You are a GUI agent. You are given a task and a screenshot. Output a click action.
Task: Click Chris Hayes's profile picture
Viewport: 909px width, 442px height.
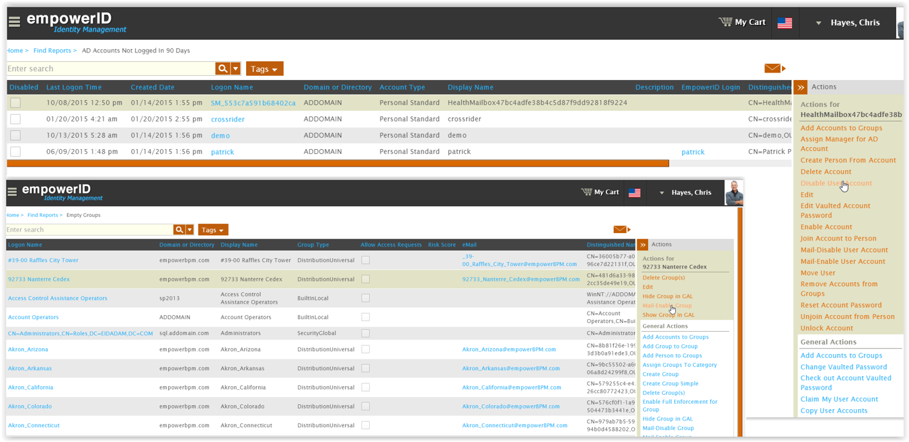734,191
